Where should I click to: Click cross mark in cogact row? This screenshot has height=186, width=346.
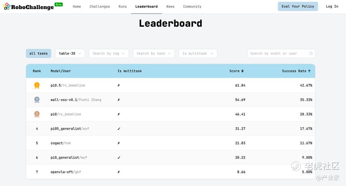pos(119,143)
